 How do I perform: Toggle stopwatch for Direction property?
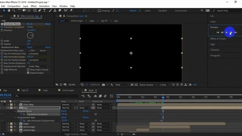[x=2, y=30]
